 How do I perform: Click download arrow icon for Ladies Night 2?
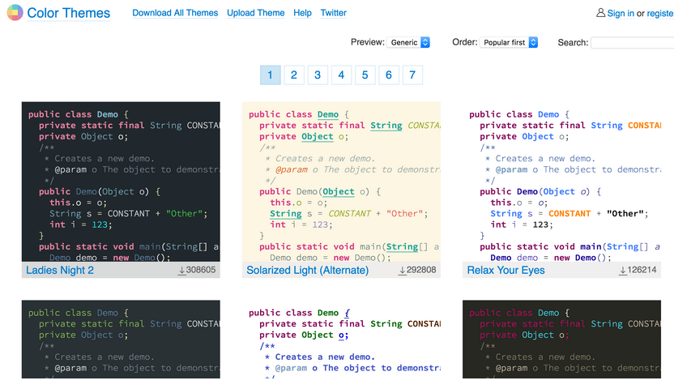pyautogui.click(x=182, y=271)
